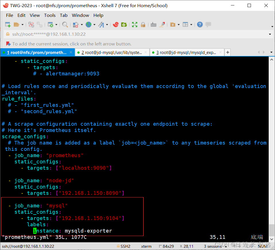Click the color scheme icon
The image size is (275, 250).
[75, 25]
